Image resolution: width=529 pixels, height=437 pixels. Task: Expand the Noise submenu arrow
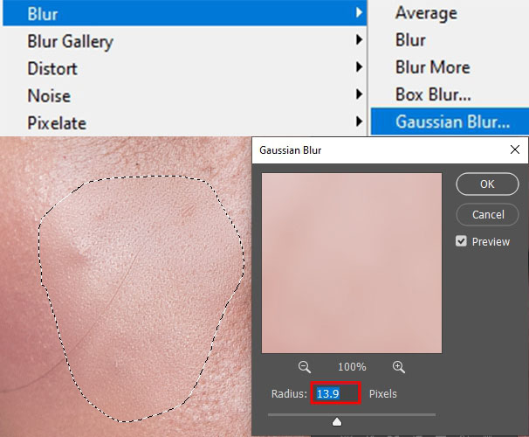(358, 95)
